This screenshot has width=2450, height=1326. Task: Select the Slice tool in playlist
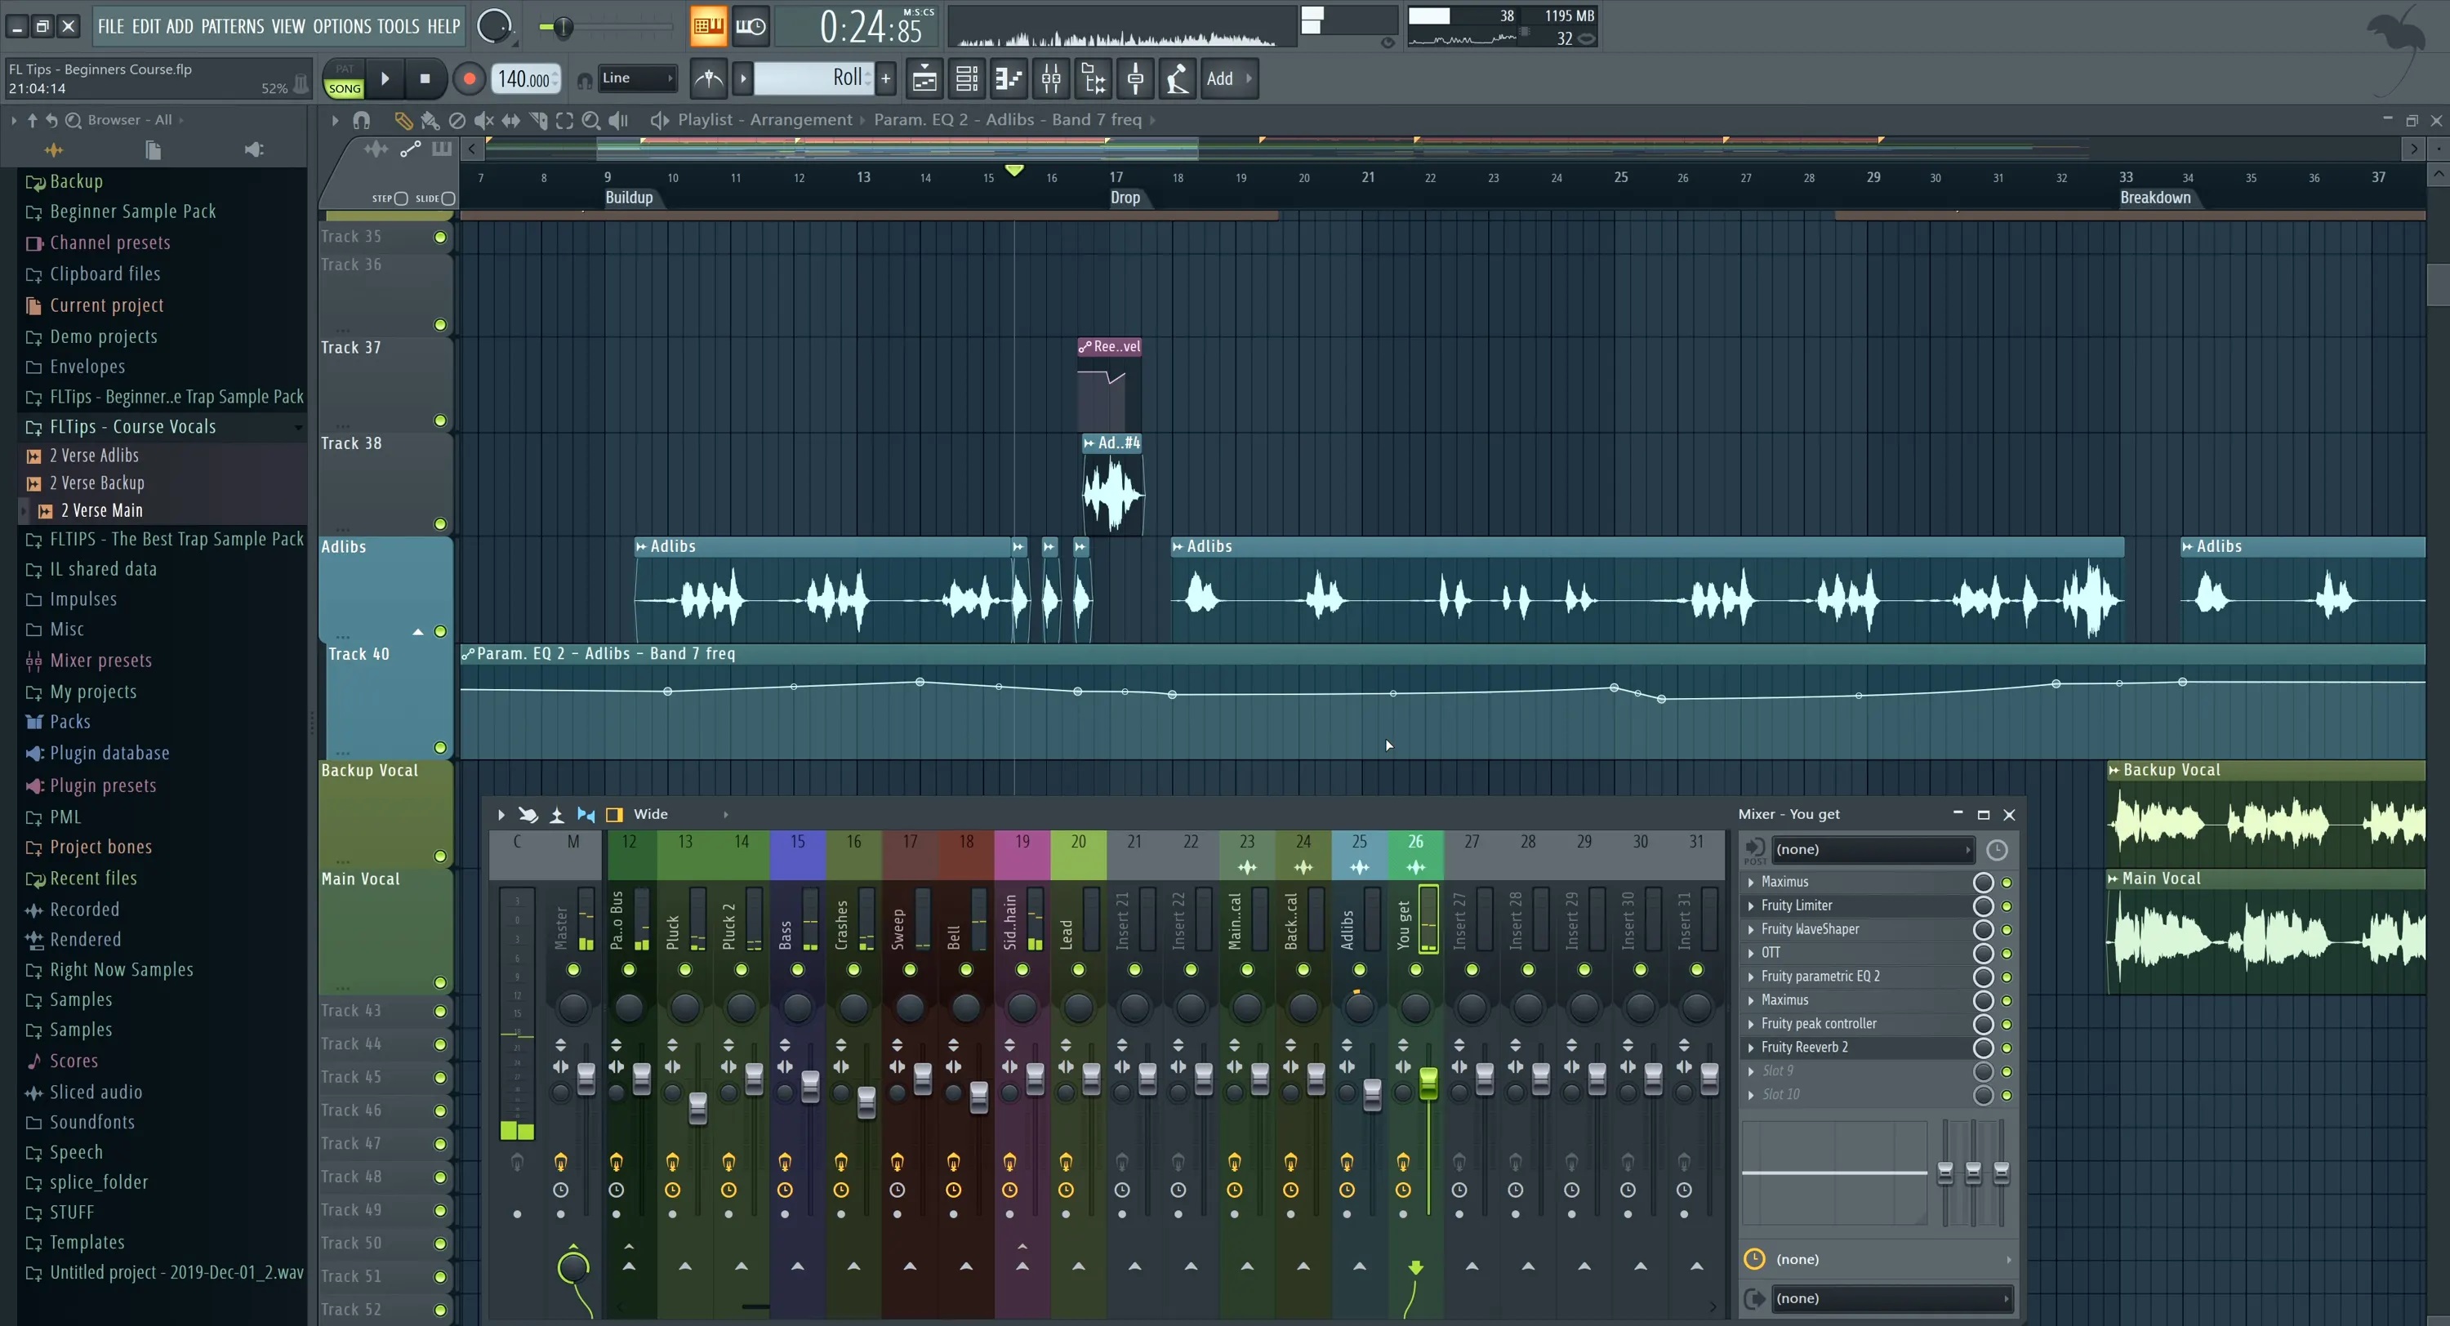click(538, 121)
